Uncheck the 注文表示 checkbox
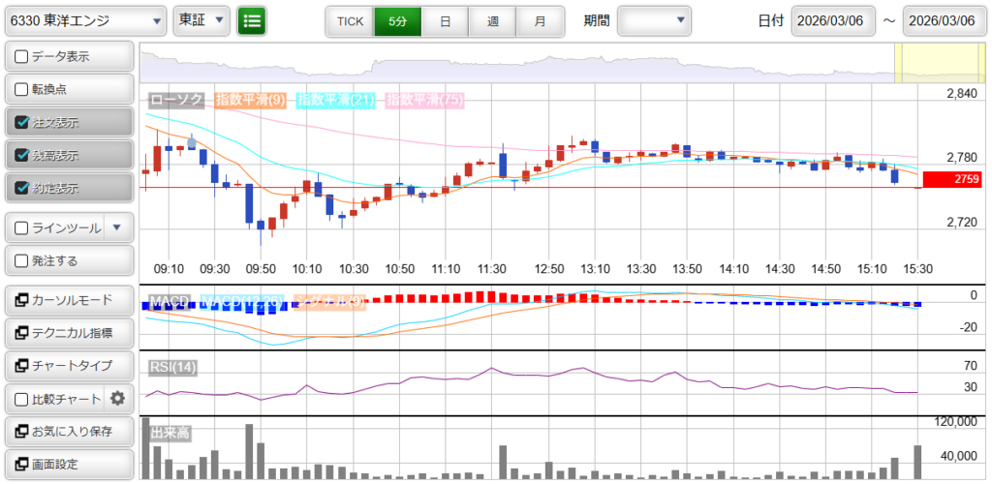 21,123
